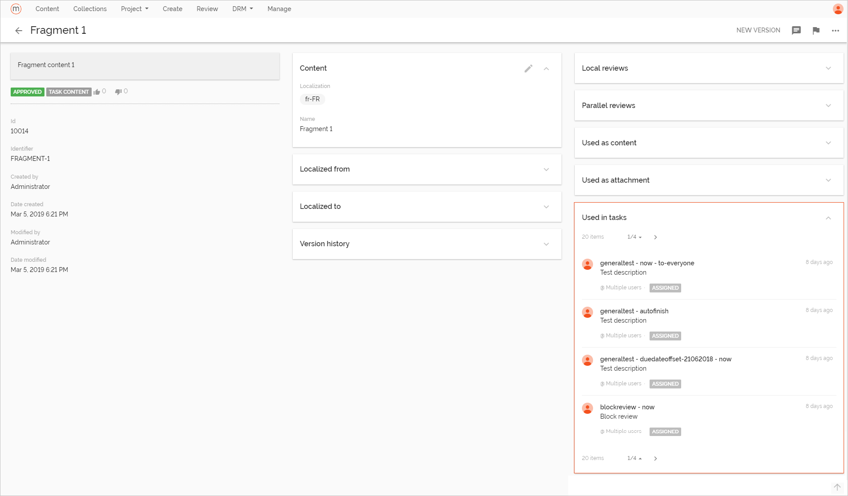Go to next page of Used in tasks

tap(655, 237)
